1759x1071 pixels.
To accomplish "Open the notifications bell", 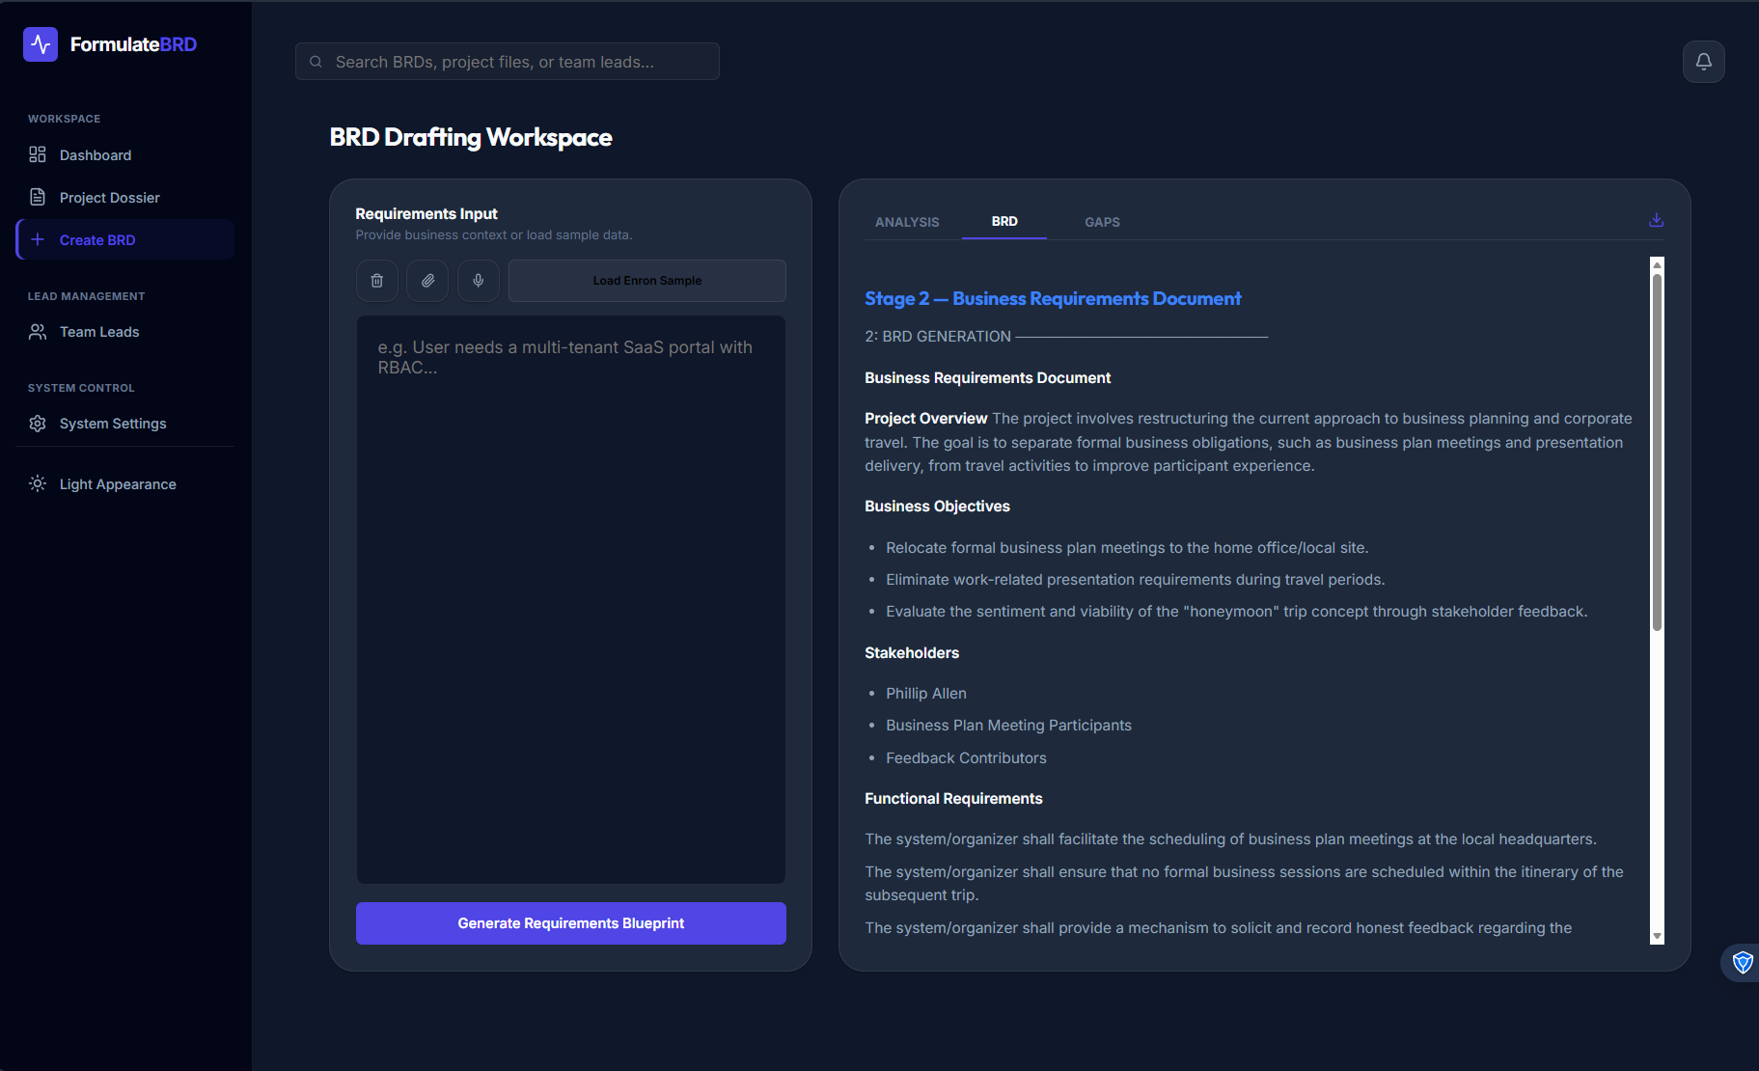I will click(1703, 62).
